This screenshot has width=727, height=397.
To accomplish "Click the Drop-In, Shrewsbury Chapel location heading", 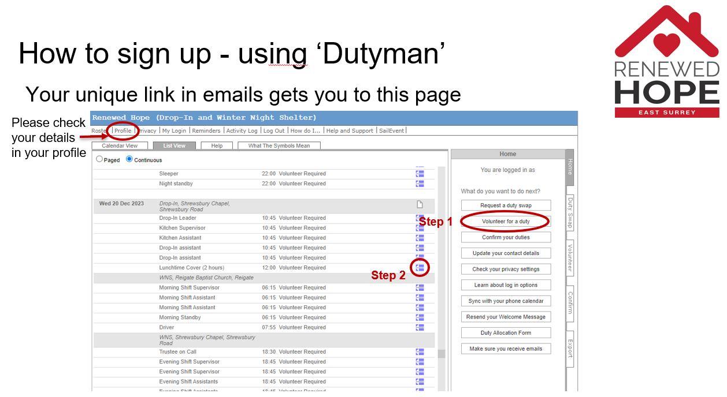I will click(195, 207).
